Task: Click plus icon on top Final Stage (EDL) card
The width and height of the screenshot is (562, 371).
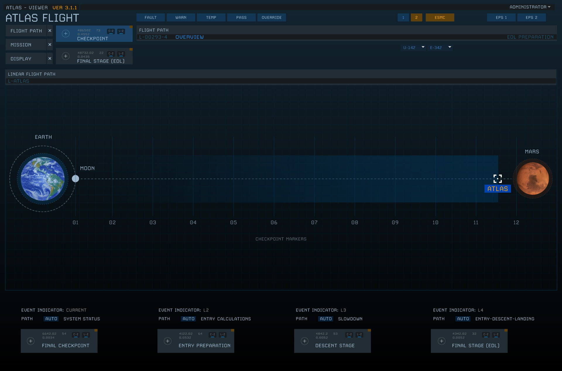Action: [66, 56]
